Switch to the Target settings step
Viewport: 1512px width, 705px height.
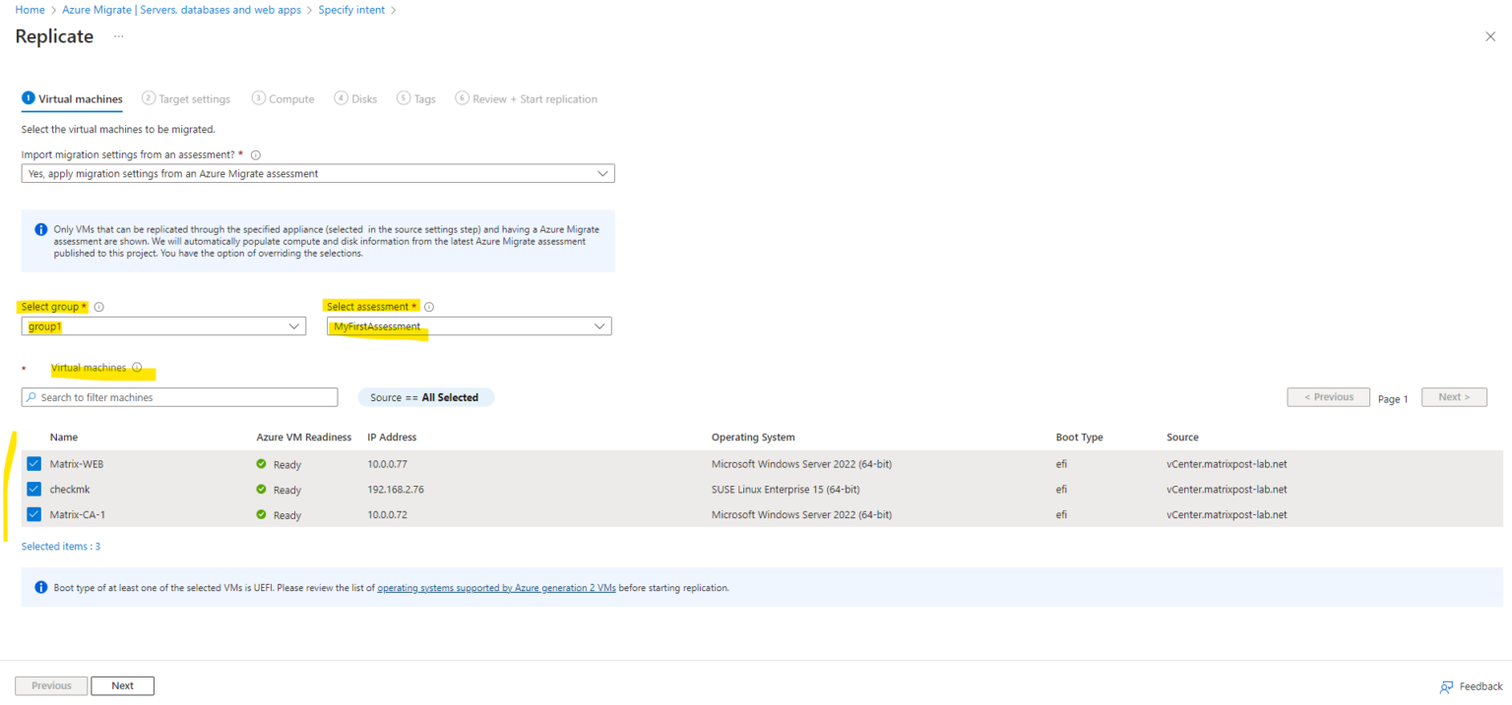tap(193, 98)
